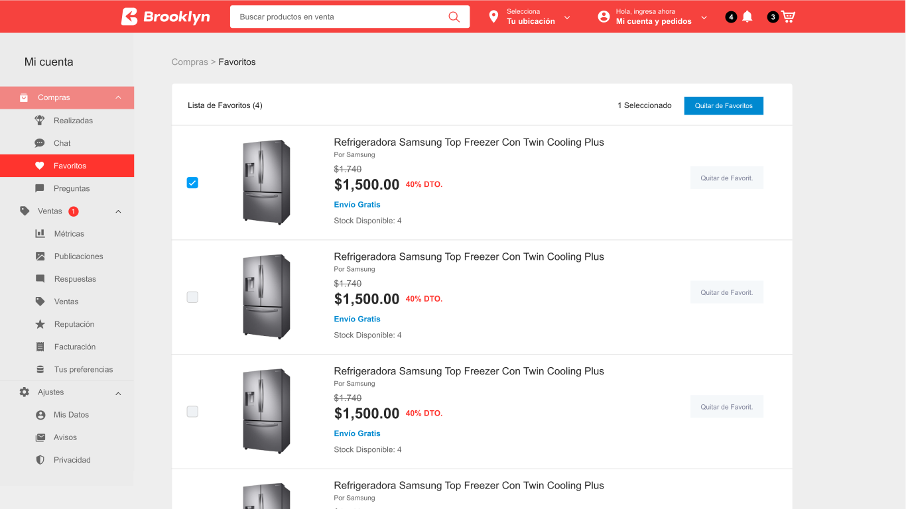The height and width of the screenshot is (509, 906).
Task: Open the Tu ubicación dropdown arrow
Action: 567,17
